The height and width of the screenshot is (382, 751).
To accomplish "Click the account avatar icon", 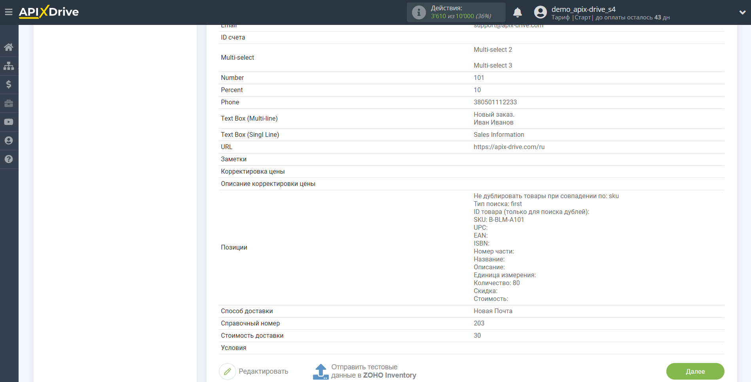I will click(x=540, y=12).
